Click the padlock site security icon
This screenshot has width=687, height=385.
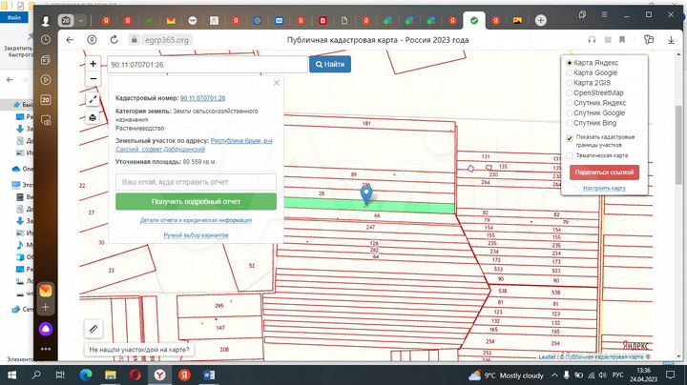tap(135, 40)
